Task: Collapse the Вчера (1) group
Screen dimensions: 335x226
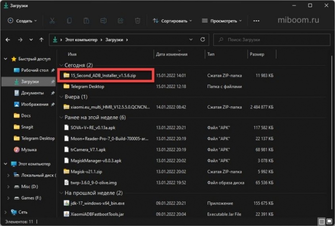Action: [61, 97]
